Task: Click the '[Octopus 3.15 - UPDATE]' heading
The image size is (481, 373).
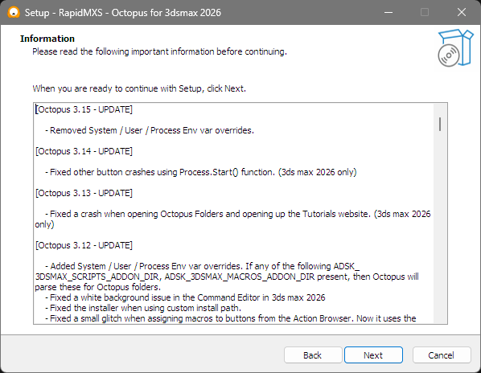Action: click(x=84, y=109)
